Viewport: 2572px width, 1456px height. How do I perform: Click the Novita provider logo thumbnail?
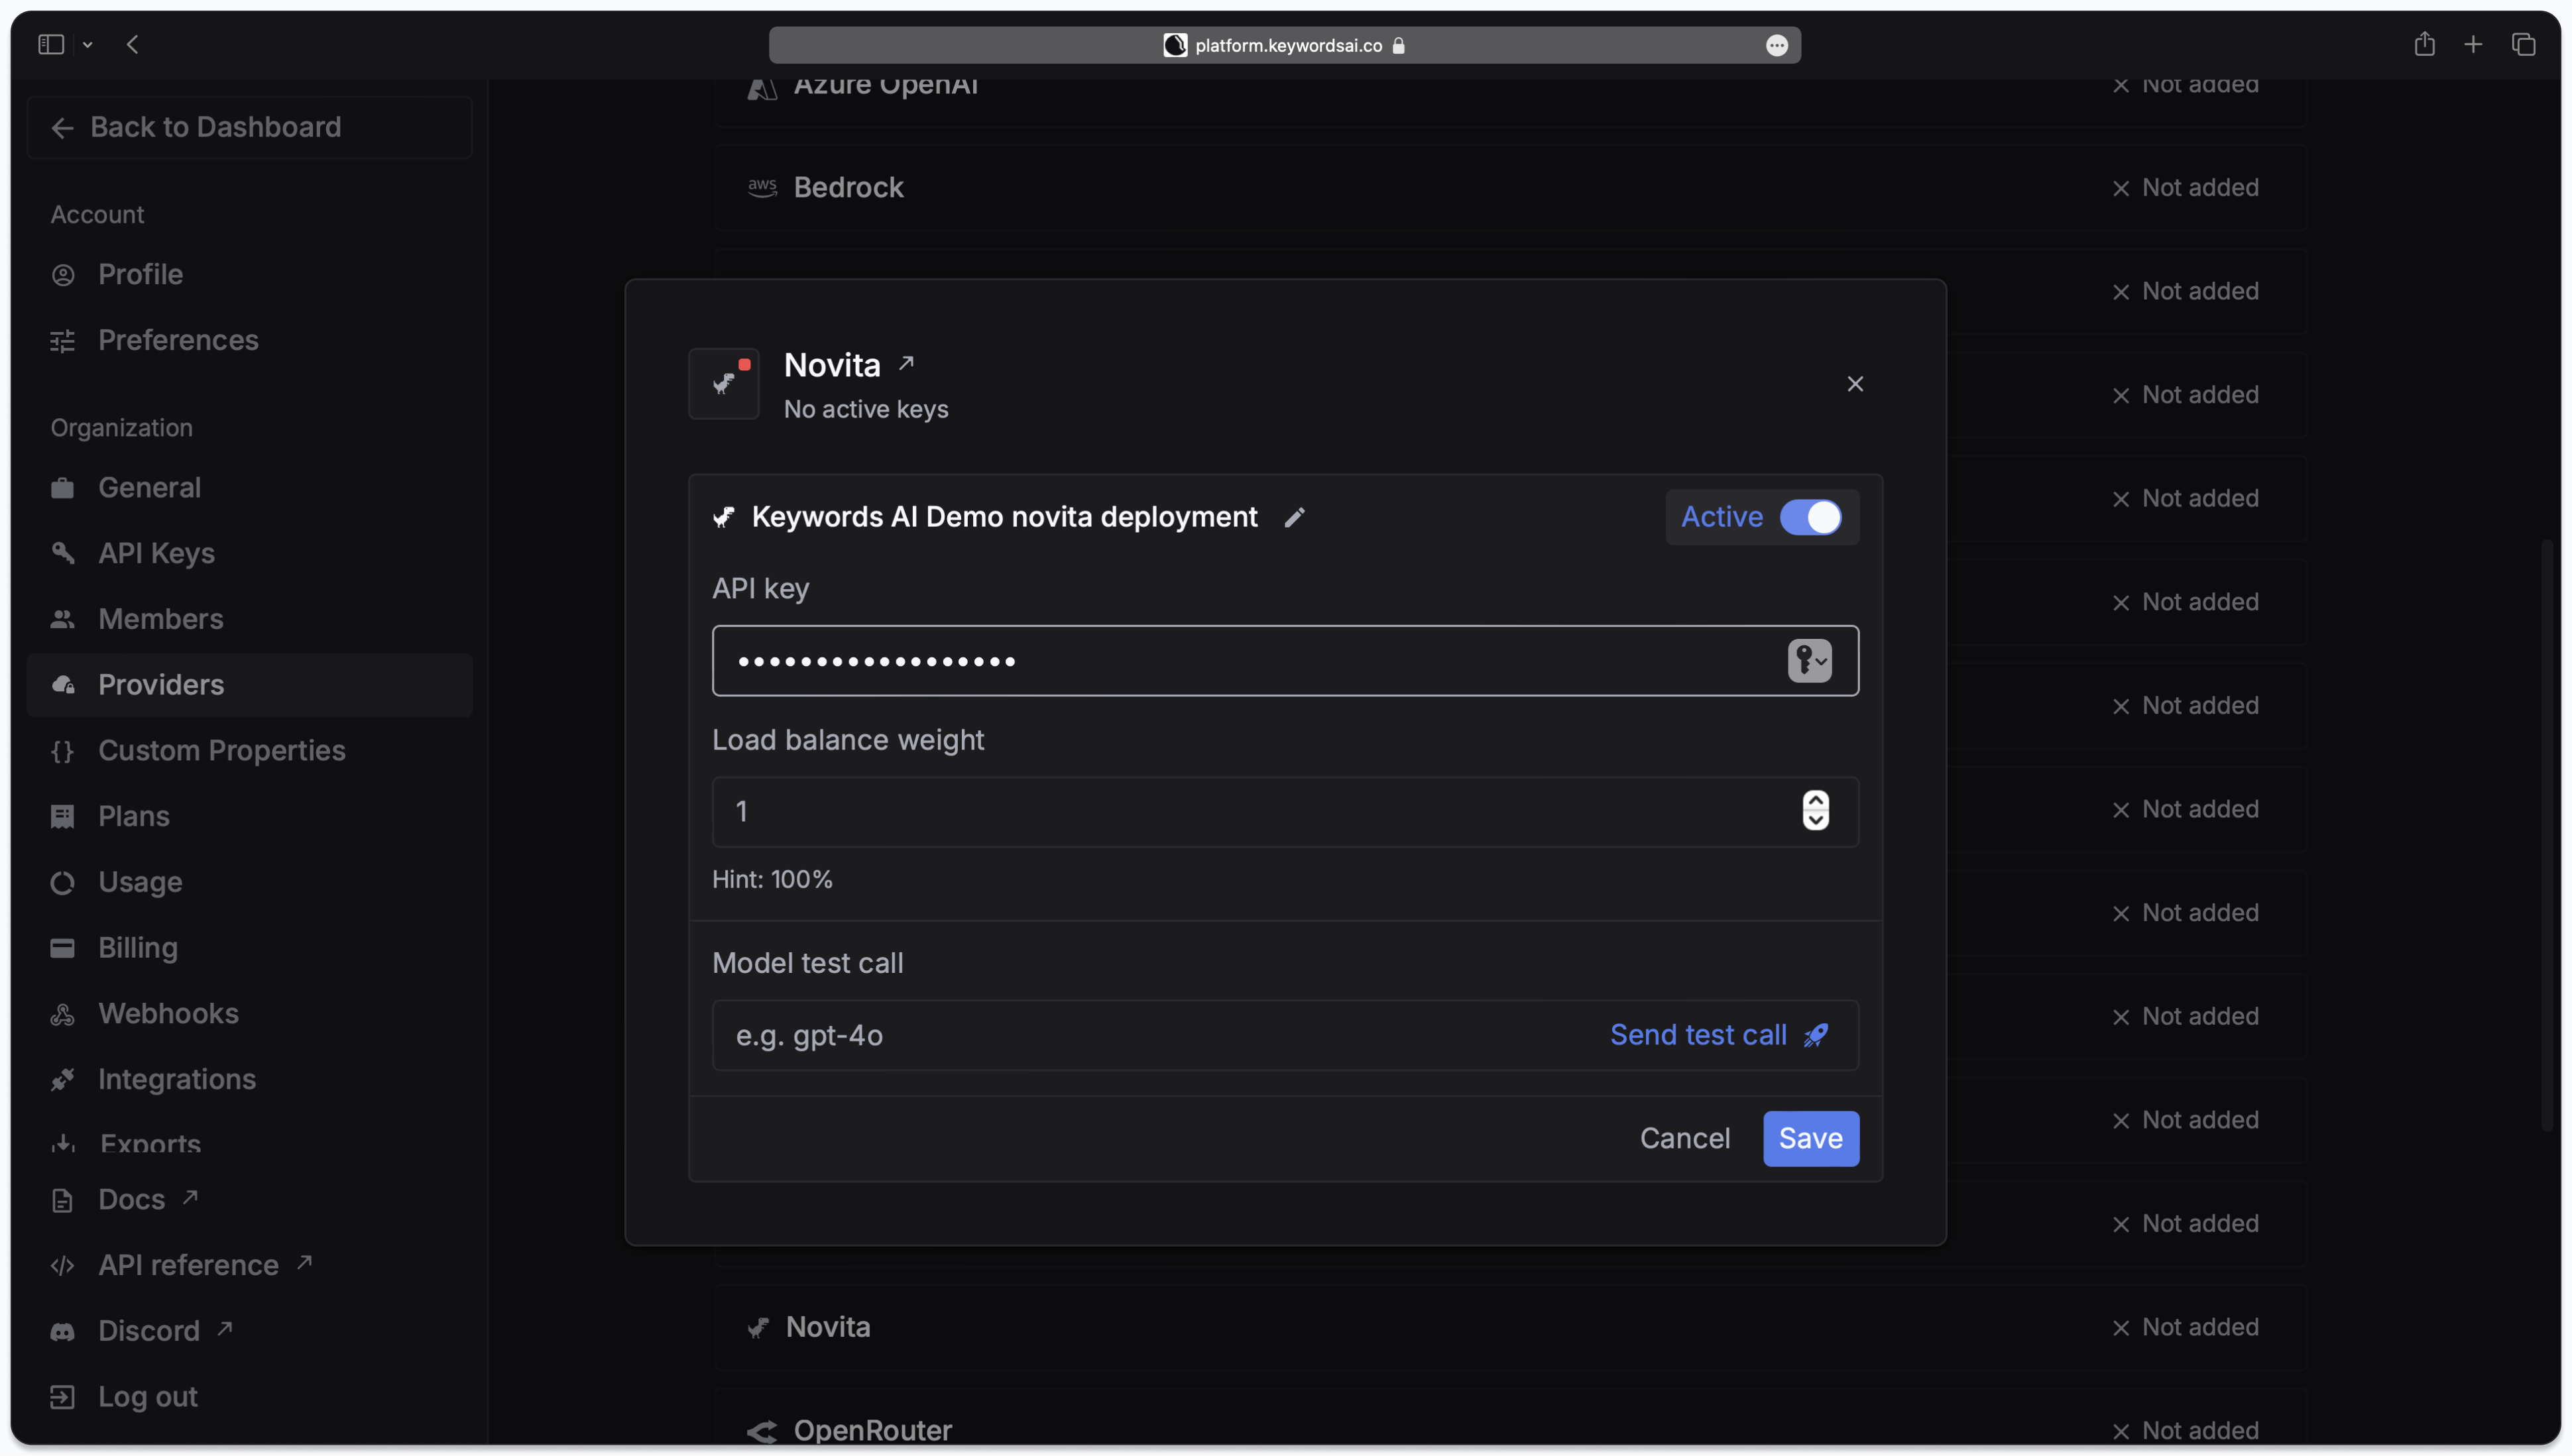click(x=724, y=383)
